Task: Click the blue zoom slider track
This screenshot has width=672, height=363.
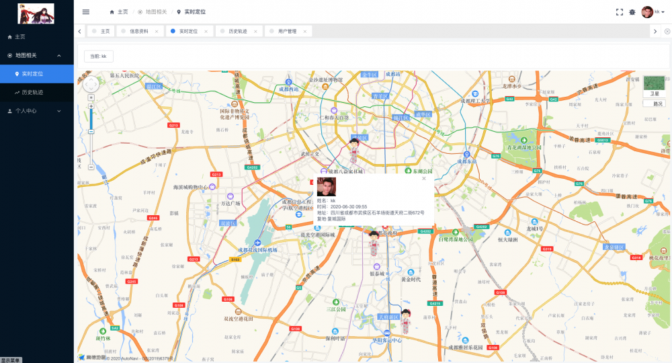Action: (x=91, y=119)
